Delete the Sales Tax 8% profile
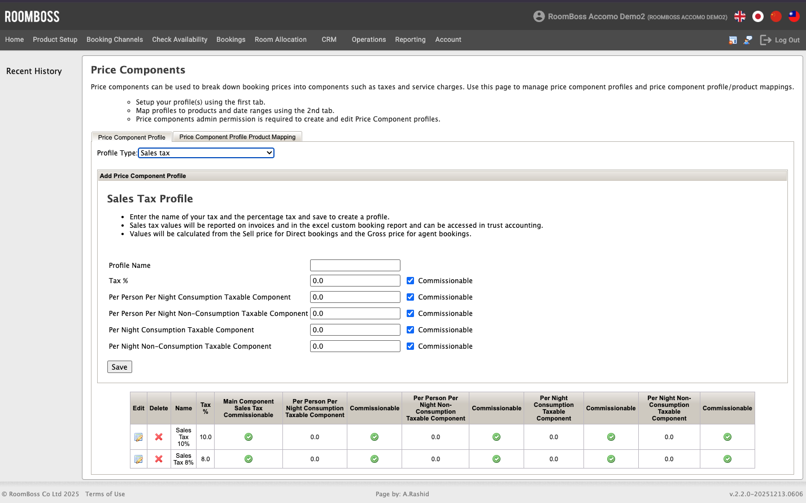Image resolution: width=806 pixels, height=503 pixels. (159, 459)
